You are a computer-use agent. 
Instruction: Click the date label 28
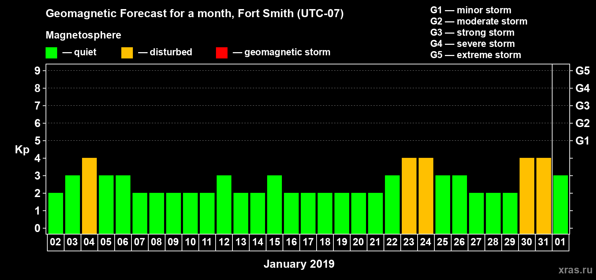[x=493, y=242]
